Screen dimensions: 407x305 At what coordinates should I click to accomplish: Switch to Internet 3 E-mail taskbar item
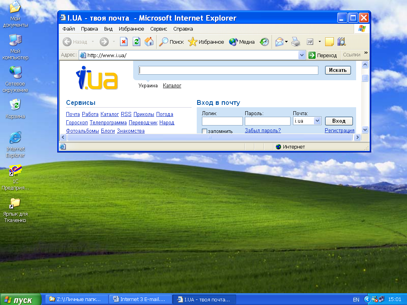tap(140, 299)
